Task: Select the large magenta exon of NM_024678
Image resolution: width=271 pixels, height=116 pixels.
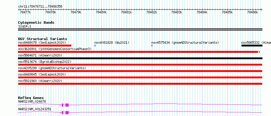Action: 67,105
